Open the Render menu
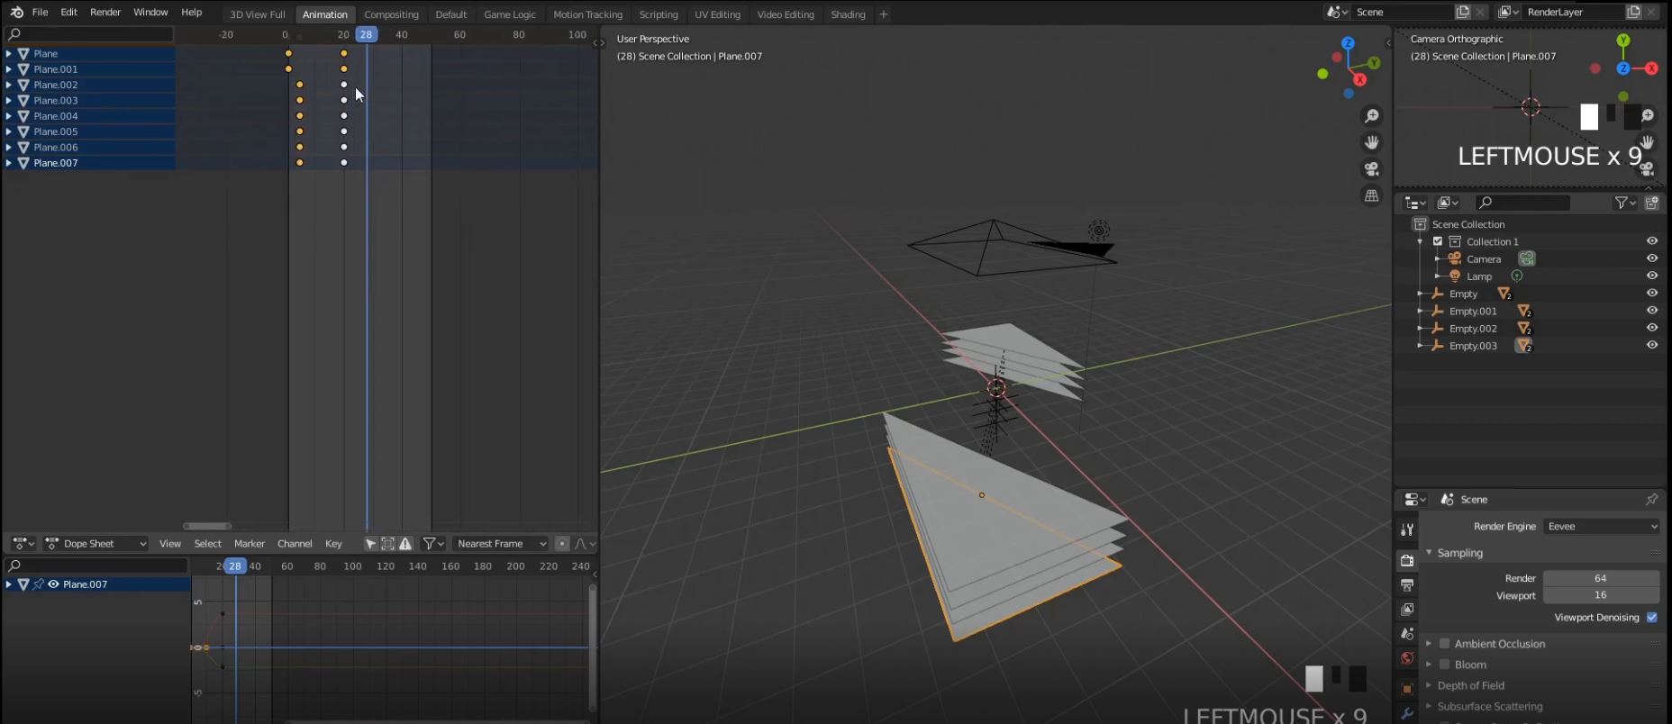 coord(105,13)
